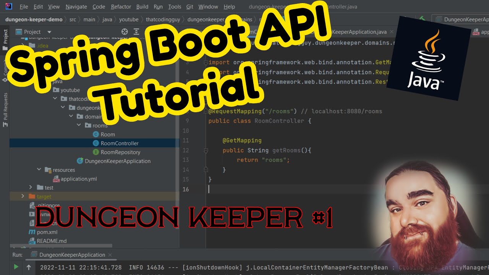Click the IntelliJ IDEA logo icon
The image size is (489, 275).
tap(8, 6)
